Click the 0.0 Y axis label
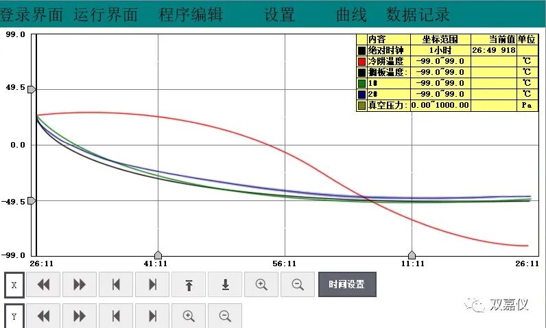The height and width of the screenshot is (328, 546). [x=18, y=145]
